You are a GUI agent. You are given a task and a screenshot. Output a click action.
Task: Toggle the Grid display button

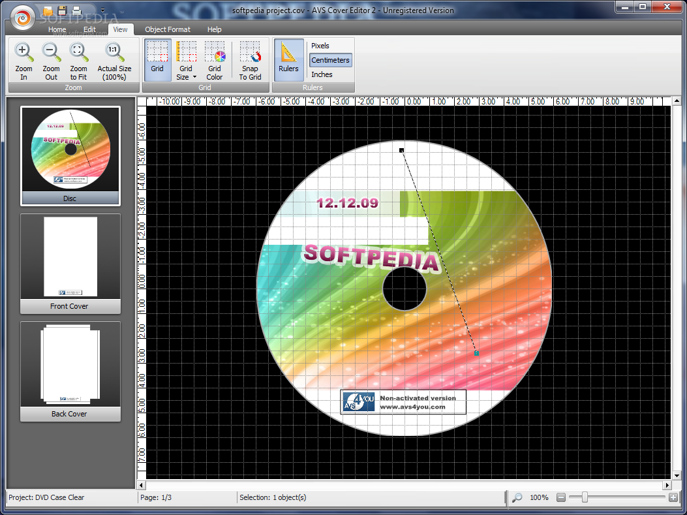(157, 60)
